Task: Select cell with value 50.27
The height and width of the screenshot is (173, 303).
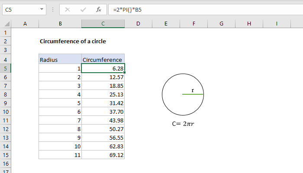Action: point(103,129)
